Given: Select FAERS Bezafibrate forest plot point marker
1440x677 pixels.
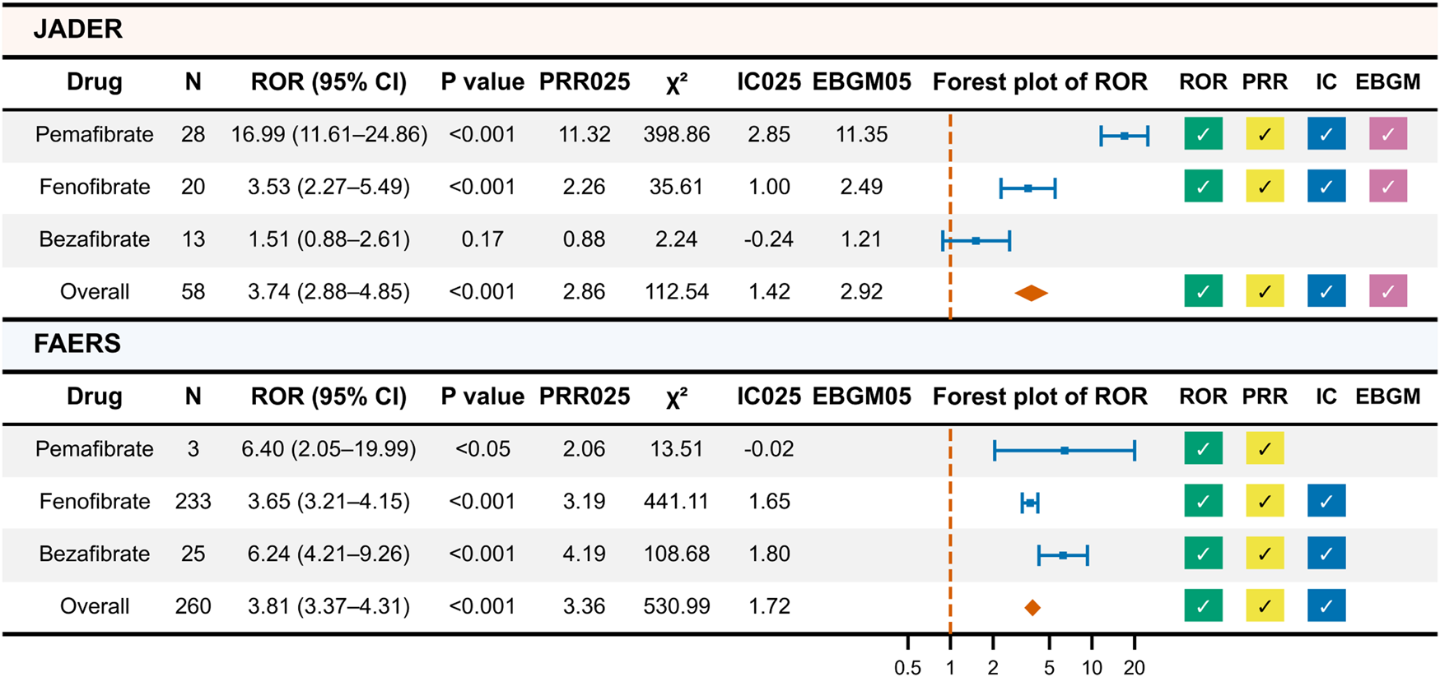Looking at the screenshot, I should pos(1063,556).
